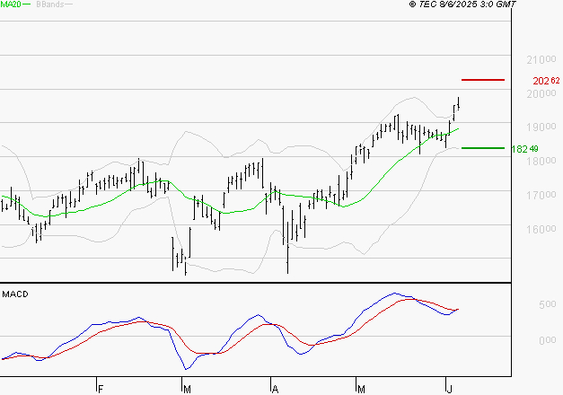The height and width of the screenshot is (395, 563).
Task: Click the 200.00 price axis label
Action: [x=541, y=94]
